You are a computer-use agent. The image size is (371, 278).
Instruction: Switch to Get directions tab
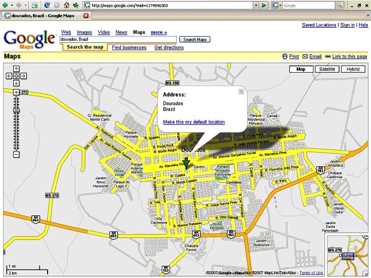click(x=169, y=48)
